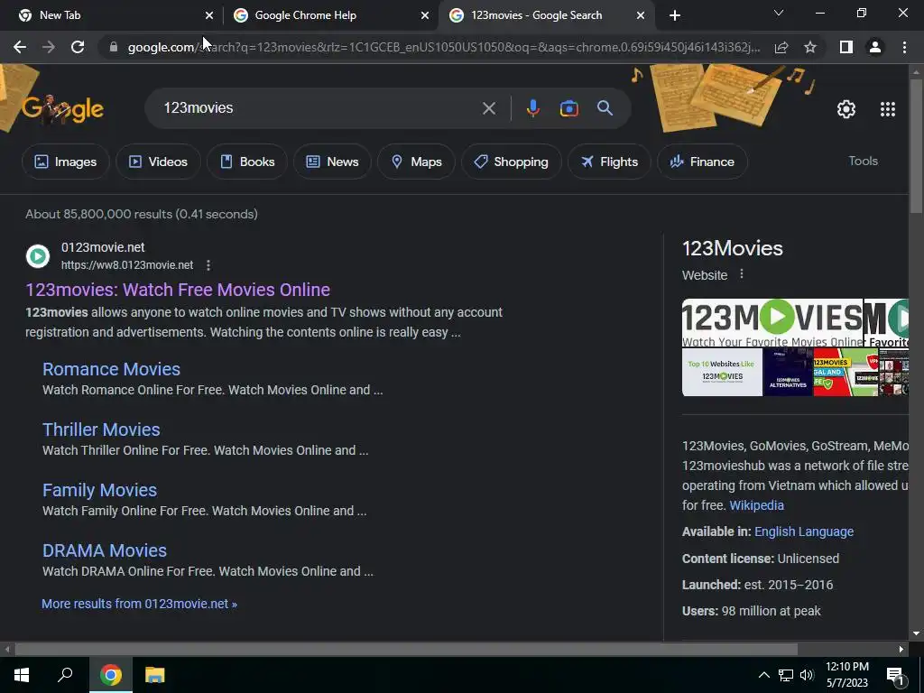Viewport: 924px width, 693px height.
Task: Open the 123Movies Alternatives thumbnail
Action: click(788, 372)
